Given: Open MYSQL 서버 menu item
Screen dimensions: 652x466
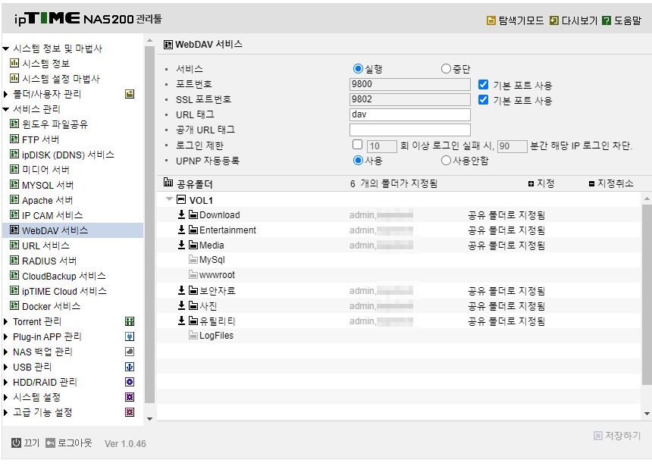Looking at the screenshot, I should click(x=48, y=185).
